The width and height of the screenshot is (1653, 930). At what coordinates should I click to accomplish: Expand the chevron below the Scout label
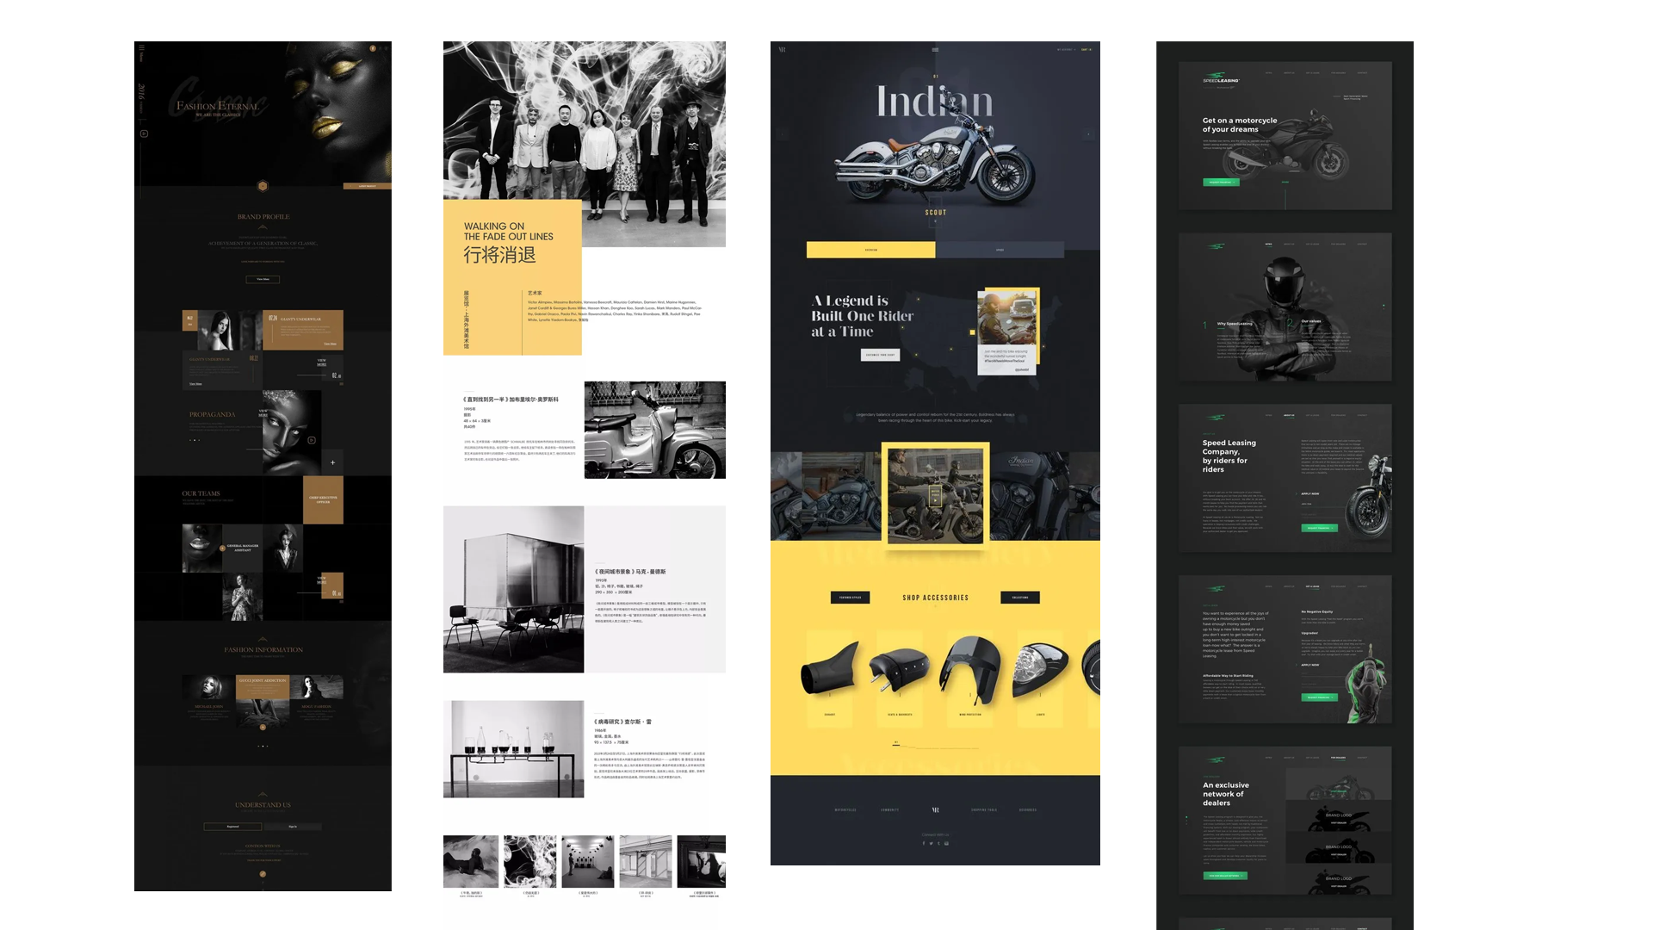[936, 222]
